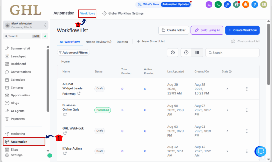This screenshot has width=272, height=162.
Task: Click sidebar scroll up arrow
Action: pos(48,47)
